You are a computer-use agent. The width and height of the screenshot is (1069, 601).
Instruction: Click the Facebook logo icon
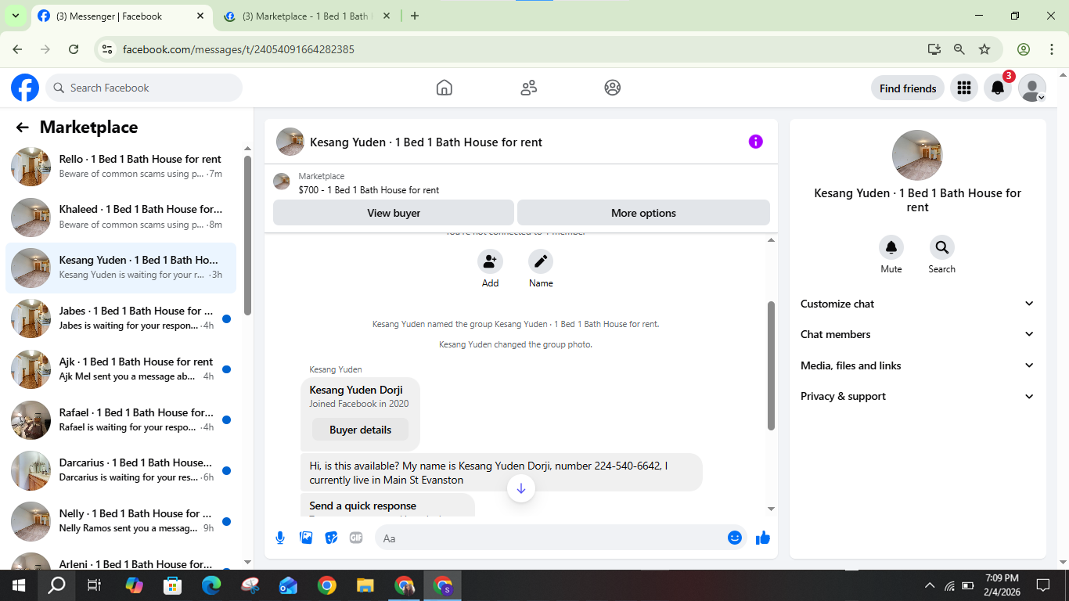25,88
